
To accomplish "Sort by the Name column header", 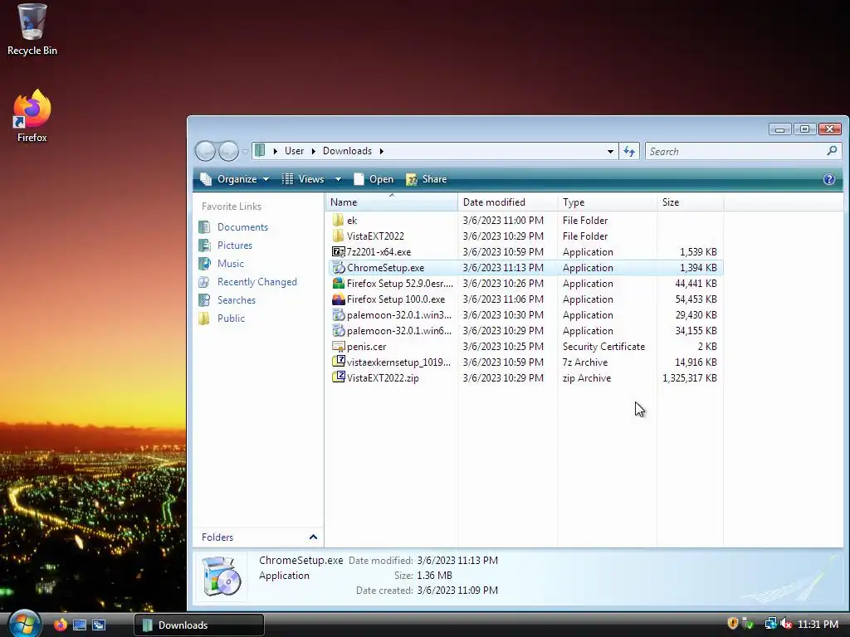I will (392, 202).
